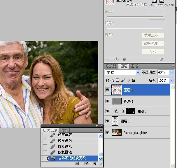Image resolution: width=177 pixels, height=168 pixels.
Task: Switch to the 动作 tab
Action: [x=64, y=130]
